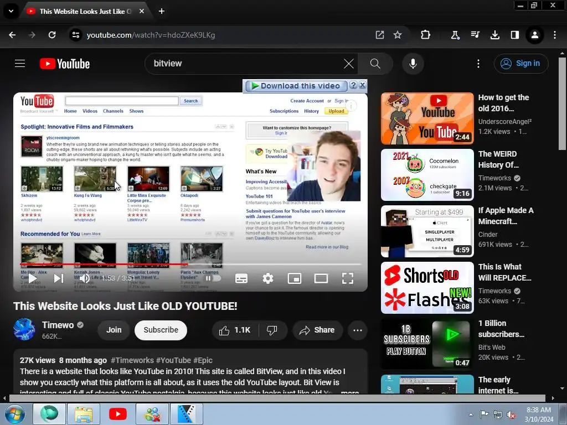Click the Sign in button

(x=521, y=64)
